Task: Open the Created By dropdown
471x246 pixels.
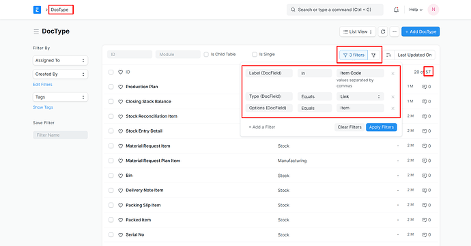Action: pyautogui.click(x=60, y=74)
